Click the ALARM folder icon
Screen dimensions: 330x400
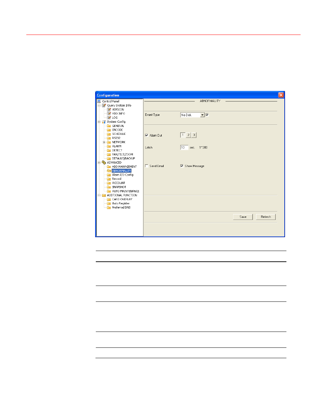pos(109,146)
